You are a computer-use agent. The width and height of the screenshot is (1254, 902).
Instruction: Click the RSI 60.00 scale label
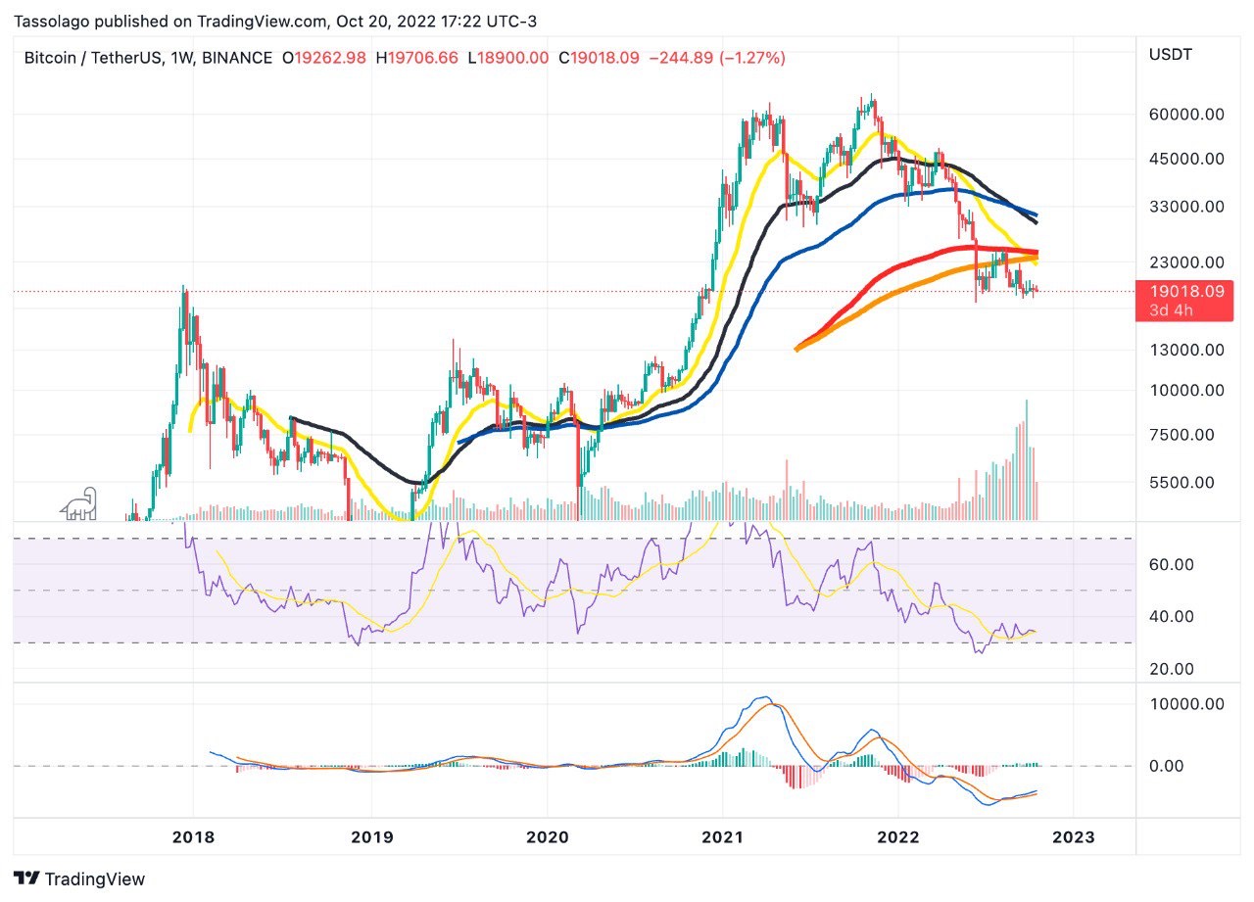[1172, 564]
